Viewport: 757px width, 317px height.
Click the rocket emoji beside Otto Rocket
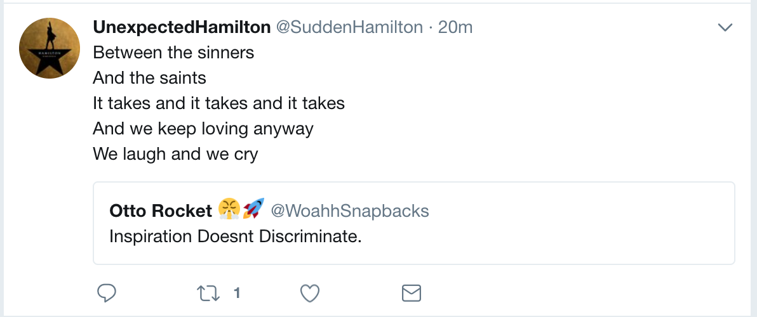(253, 209)
